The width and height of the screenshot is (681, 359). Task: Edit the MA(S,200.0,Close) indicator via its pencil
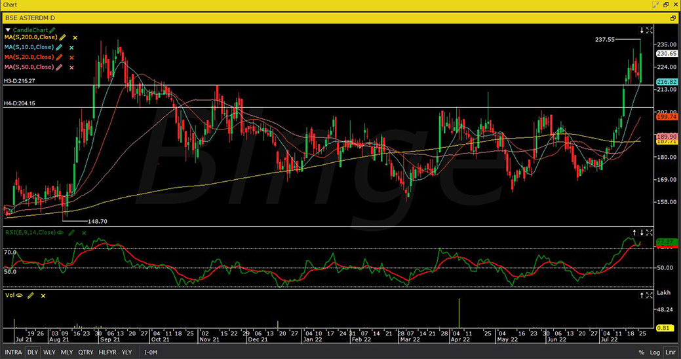coord(63,38)
